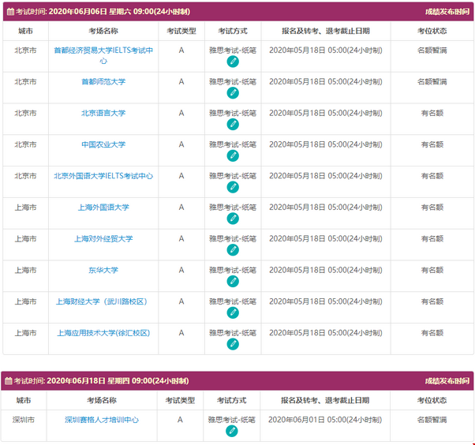This screenshot has height=445, width=475.
Task: Open 首都经济贸易大学IELTS考试中心 link
Action: pos(103,55)
